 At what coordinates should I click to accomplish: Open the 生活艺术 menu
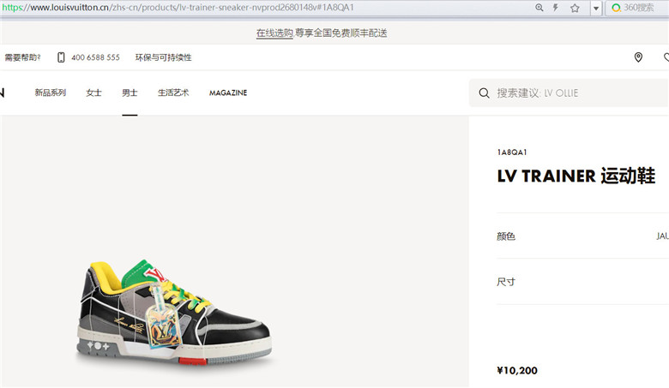pyautogui.click(x=173, y=93)
